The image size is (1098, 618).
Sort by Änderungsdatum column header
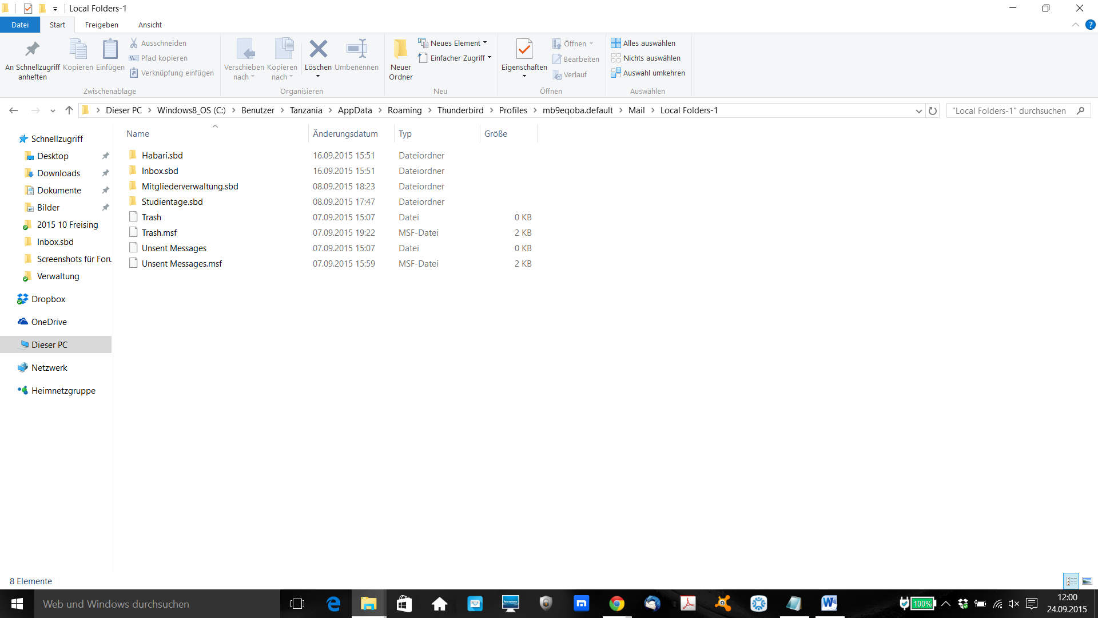click(x=345, y=133)
